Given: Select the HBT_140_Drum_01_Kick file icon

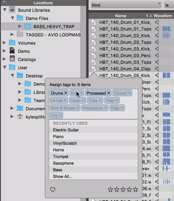Looking at the screenshot, I should coord(94,22).
